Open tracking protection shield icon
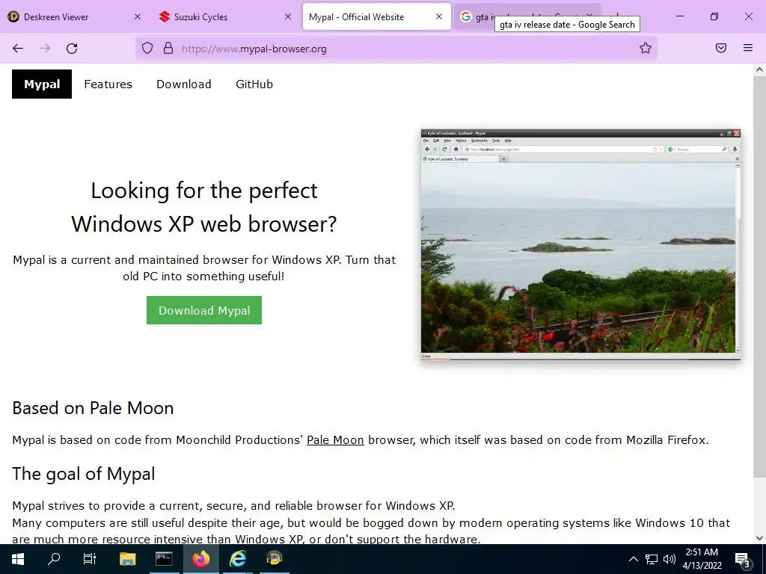 click(x=147, y=48)
